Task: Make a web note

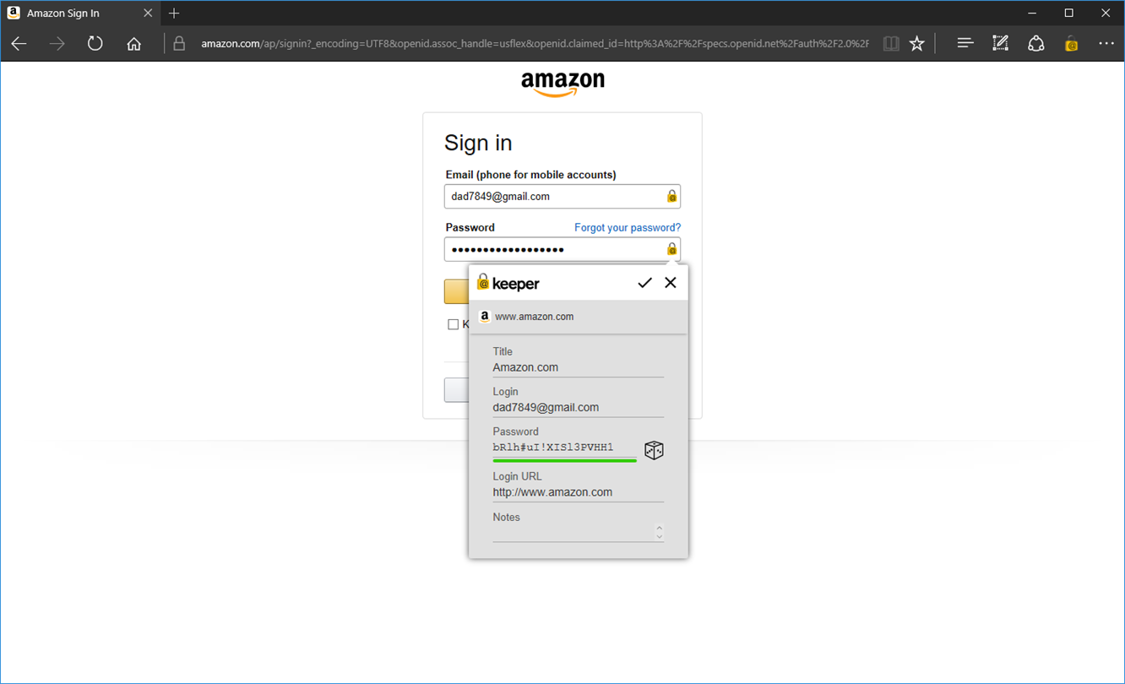Action: 1001,44
